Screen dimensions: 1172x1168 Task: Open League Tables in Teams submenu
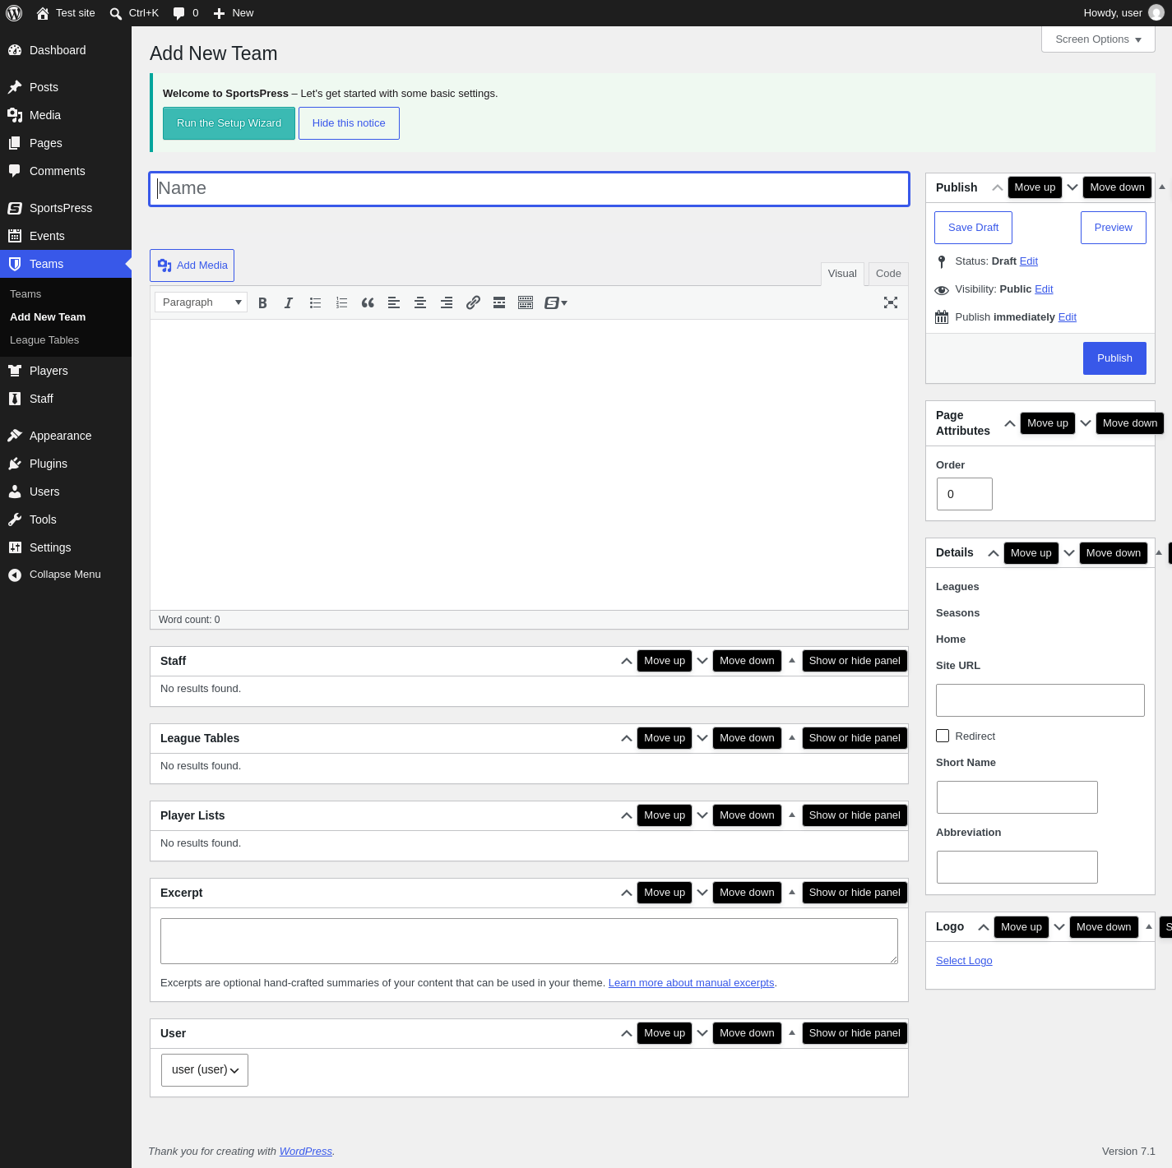(44, 340)
